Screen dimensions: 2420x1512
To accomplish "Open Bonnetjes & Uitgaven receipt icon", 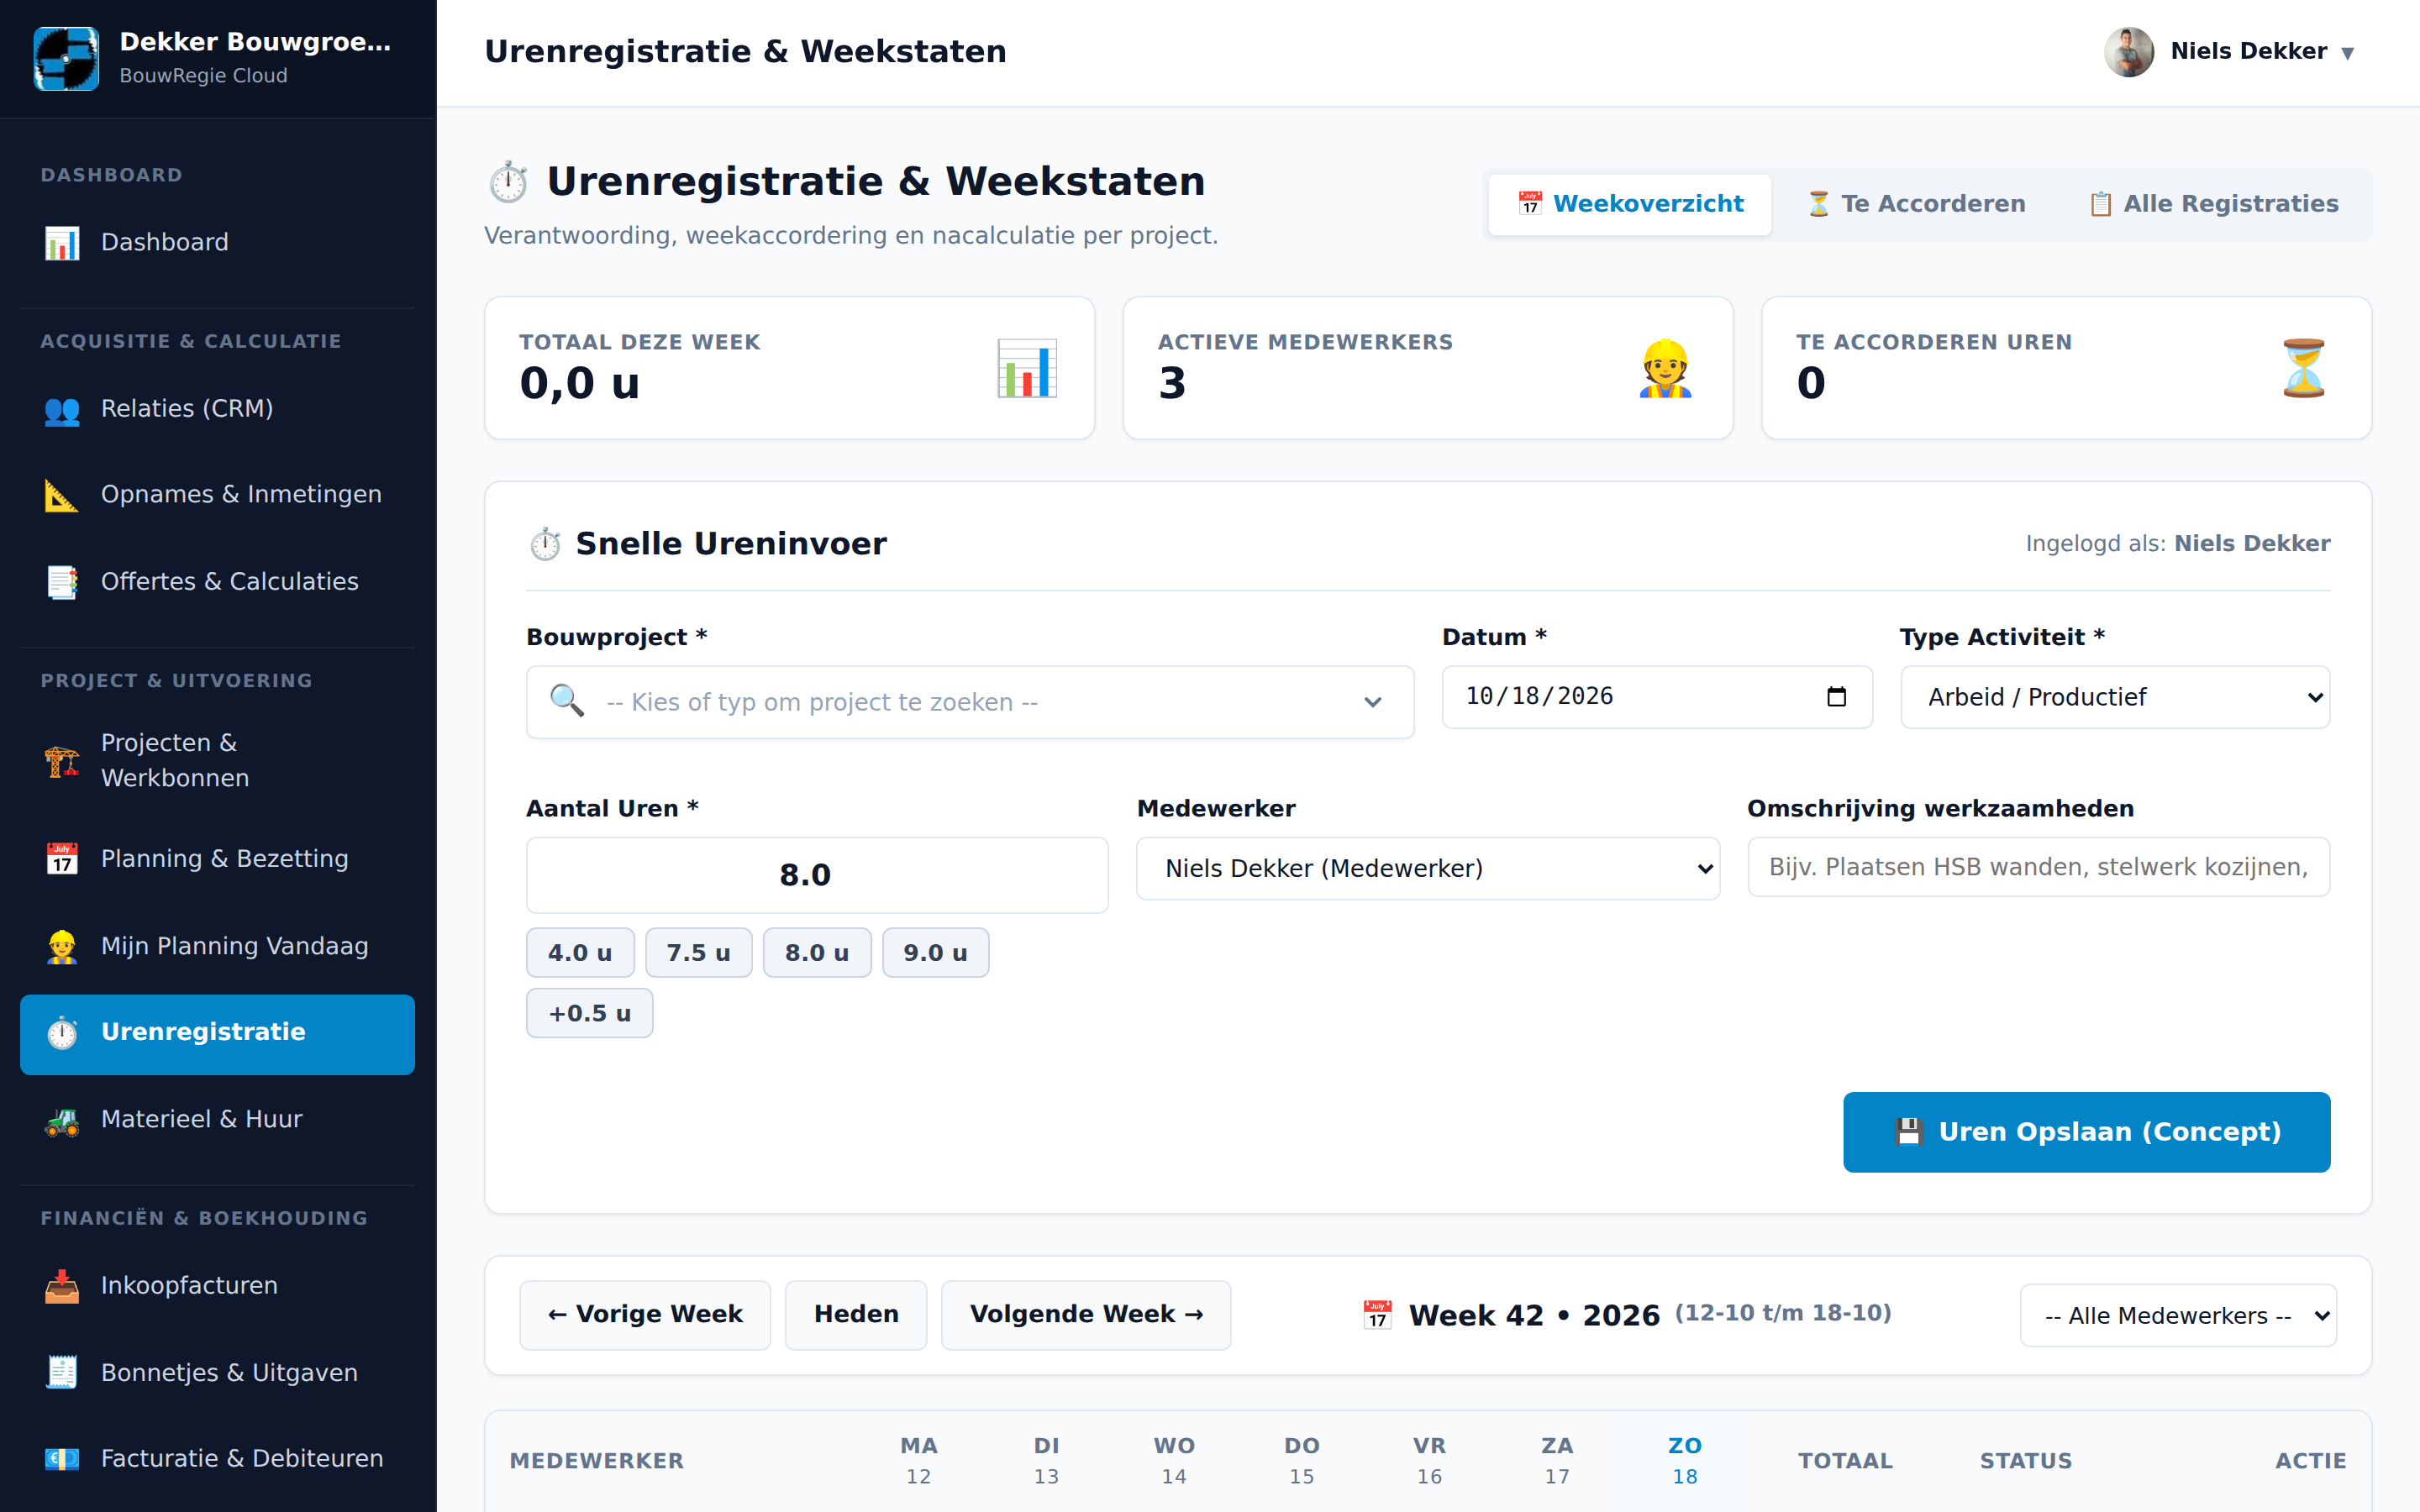I will tap(62, 1373).
